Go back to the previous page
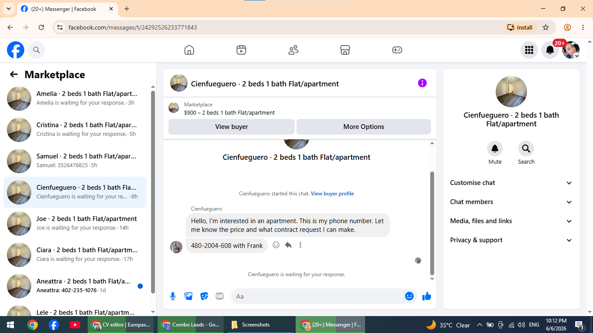The height and width of the screenshot is (333, 593). point(10,27)
